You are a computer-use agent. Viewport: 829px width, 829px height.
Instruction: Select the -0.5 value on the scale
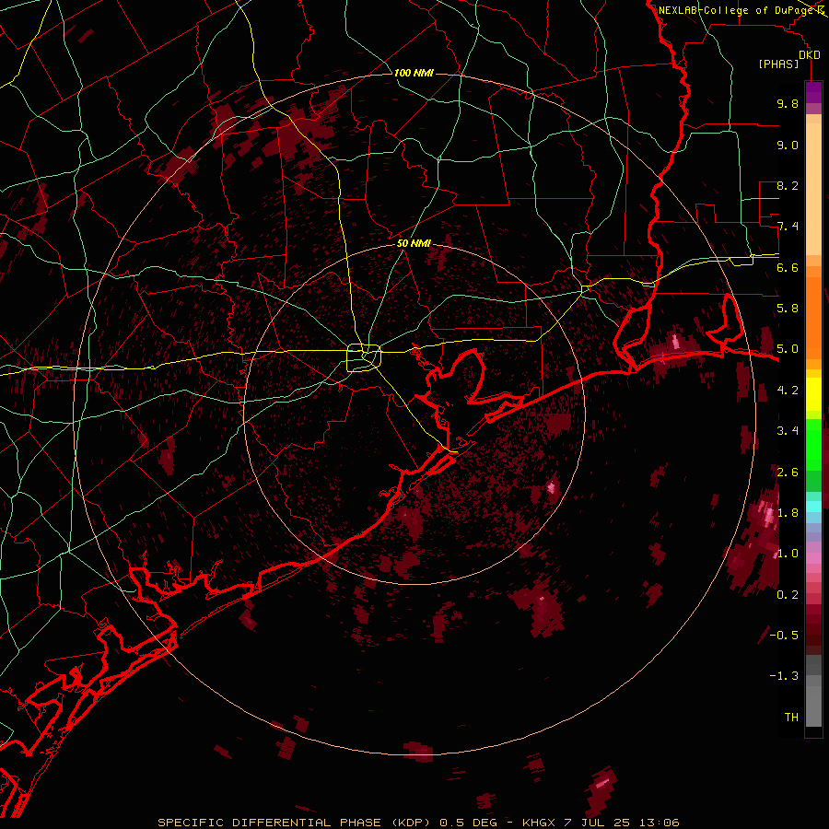pyautogui.click(x=784, y=636)
